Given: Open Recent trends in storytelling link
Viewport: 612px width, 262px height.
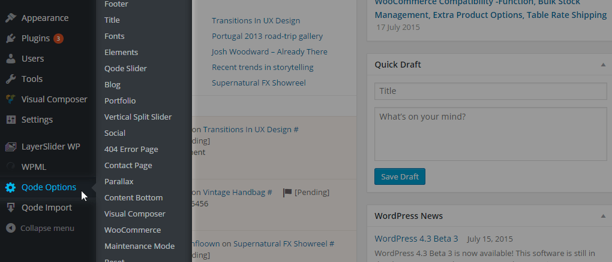Looking at the screenshot, I should tap(263, 68).
